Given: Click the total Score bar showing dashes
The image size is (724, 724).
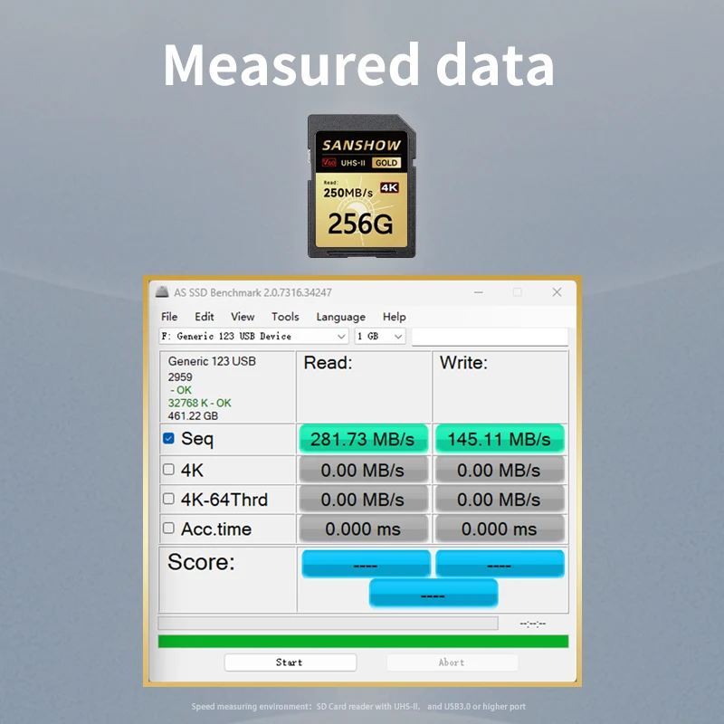Looking at the screenshot, I should pyautogui.click(x=432, y=594).
